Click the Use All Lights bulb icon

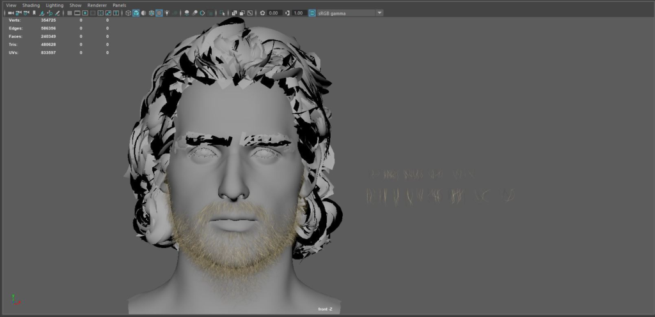(x=166, y=13)
